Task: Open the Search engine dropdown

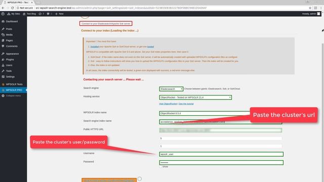Action: tap(171, 89)
